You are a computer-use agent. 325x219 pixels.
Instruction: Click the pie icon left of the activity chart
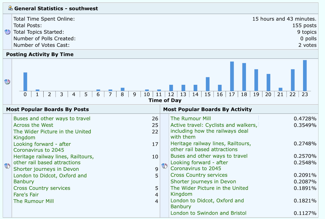[7, 82]
